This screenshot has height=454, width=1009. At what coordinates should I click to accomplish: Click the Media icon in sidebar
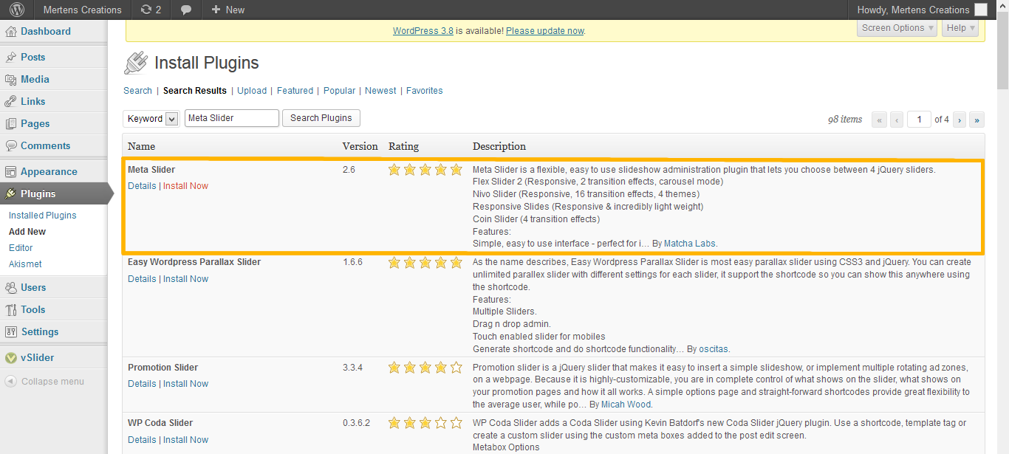tap(11, 79)
